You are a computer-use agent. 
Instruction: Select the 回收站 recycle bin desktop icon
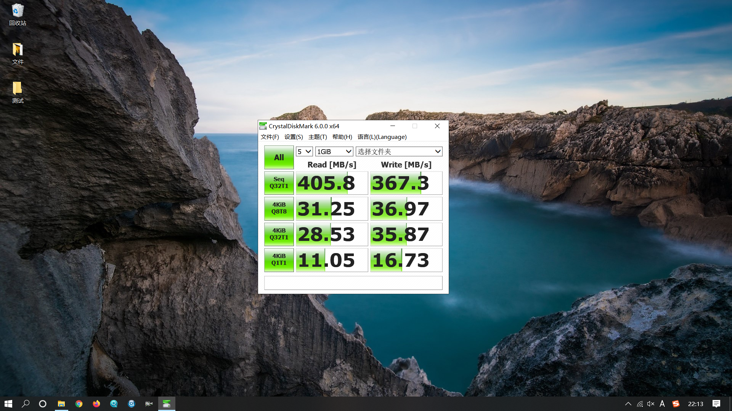pyautogui.click(x=18, y=15)
